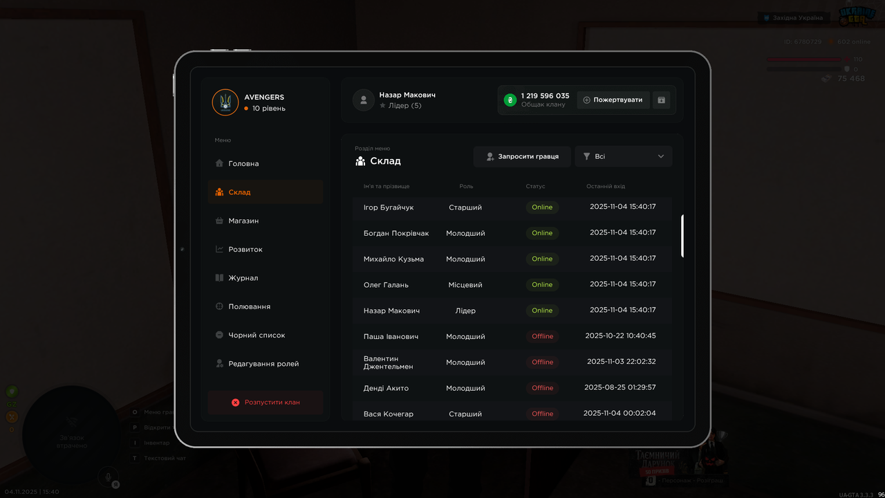Click clan balance 1 219 596 035
The height and width of the screenshot is (498, 885).
click(545, 96)
